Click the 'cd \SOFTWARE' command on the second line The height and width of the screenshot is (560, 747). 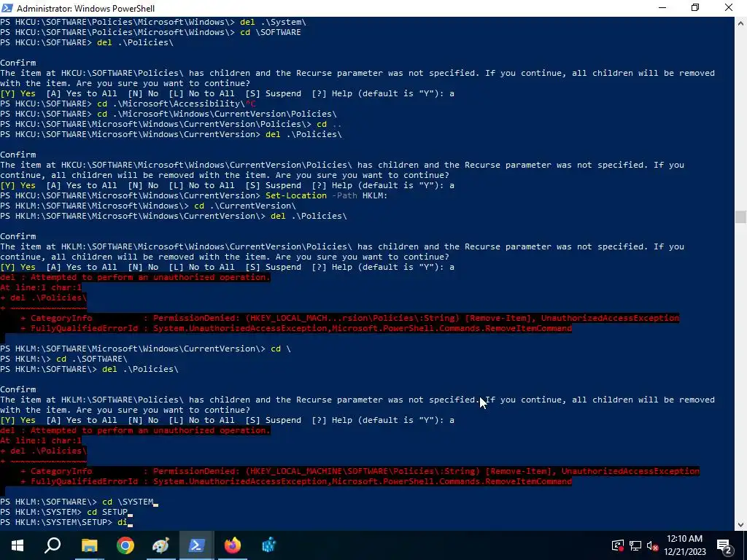point(271,32)
